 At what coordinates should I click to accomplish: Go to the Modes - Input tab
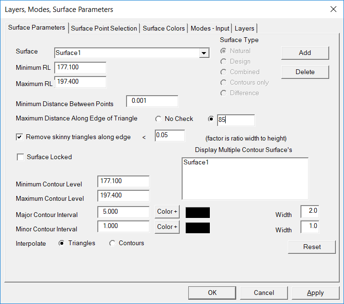[210, 28]
